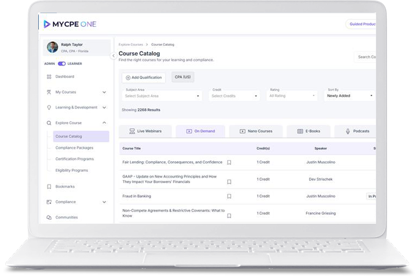Expand the My Courses menu chevron
This screenshot has width=418, height=278.
104,92
